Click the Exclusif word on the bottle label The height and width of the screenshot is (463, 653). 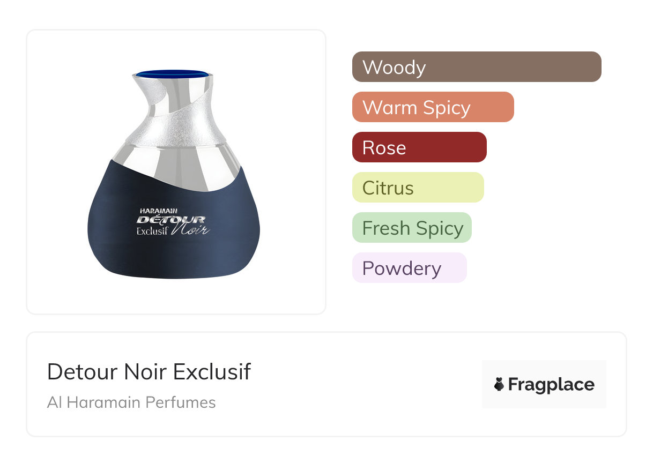(x=152, y=231)
